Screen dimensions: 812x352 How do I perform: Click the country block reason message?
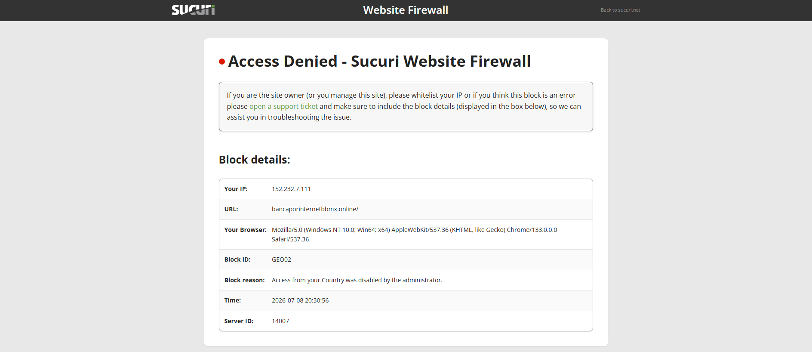coord(357,280)
